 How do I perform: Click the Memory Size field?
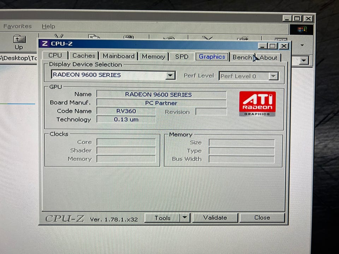coord(242,143)
